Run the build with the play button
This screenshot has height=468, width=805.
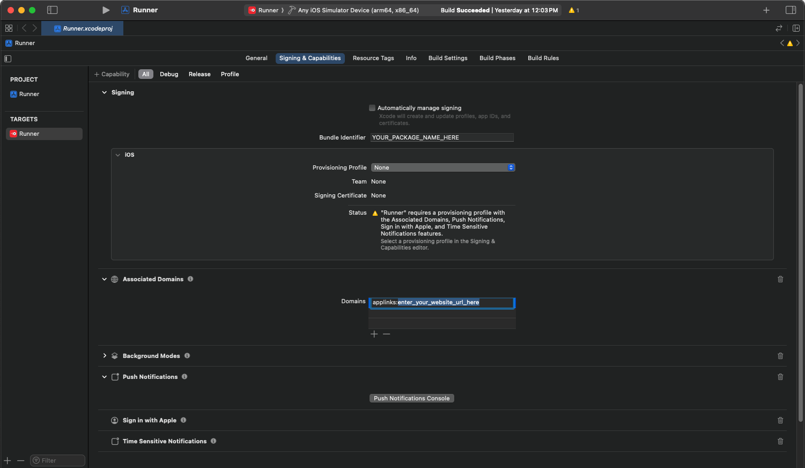tap(106, 10)
